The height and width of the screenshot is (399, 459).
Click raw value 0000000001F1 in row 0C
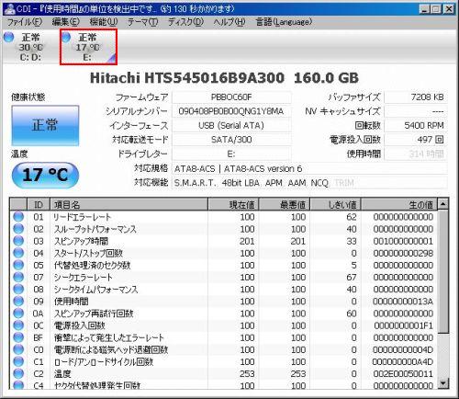click(x=403, y=325)
